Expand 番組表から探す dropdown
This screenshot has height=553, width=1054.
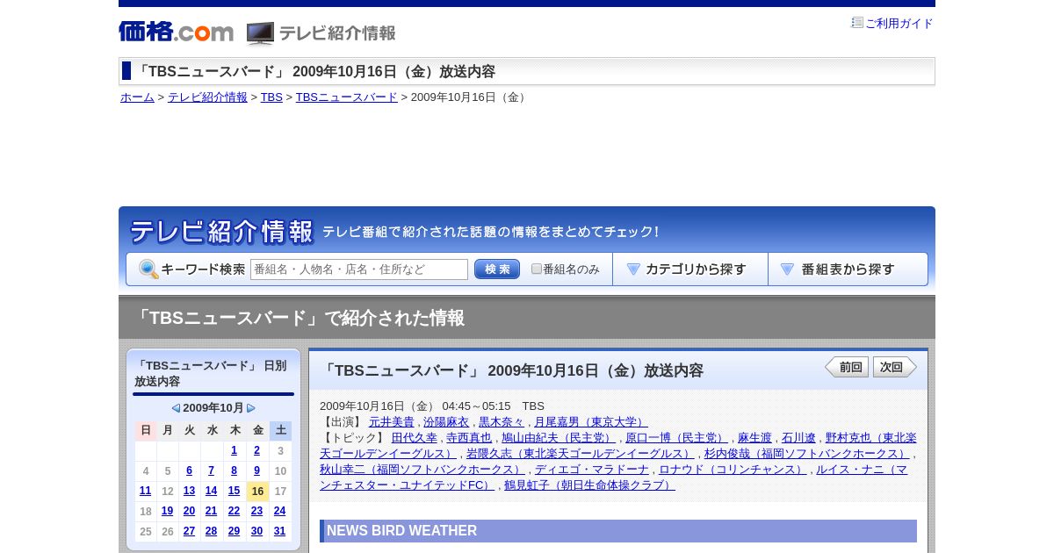click(x=848, y=269)
